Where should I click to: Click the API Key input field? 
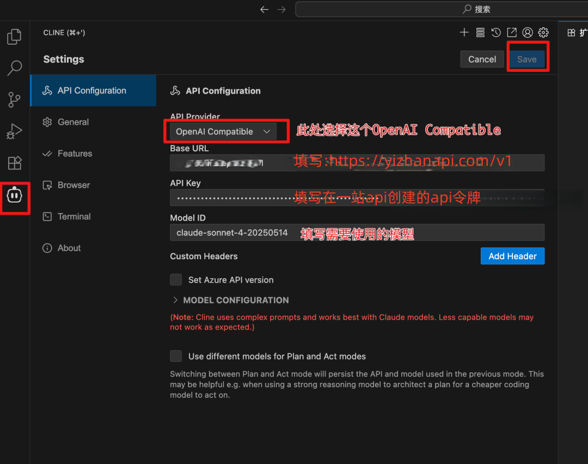pyautogui.click(x=357, y=198)
